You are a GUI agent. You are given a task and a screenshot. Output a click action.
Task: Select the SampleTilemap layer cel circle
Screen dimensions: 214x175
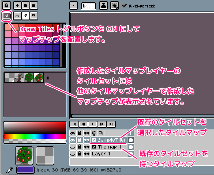click(131, 140)
